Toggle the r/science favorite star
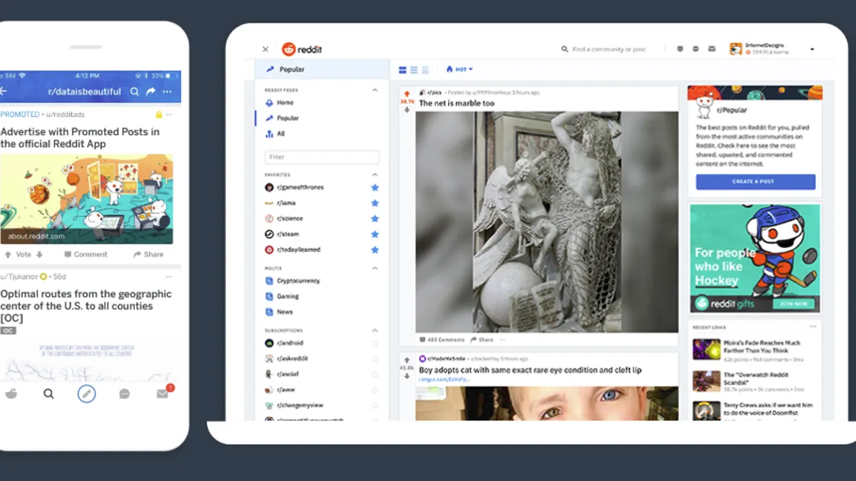The width and height of the screenshot is (856, 481). coord(375,219)
